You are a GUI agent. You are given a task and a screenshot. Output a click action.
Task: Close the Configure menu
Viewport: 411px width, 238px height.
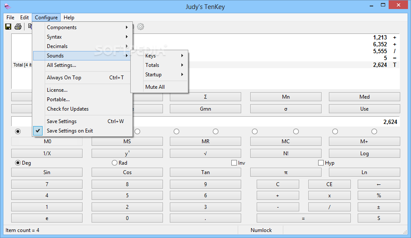(x=46, y=18)
